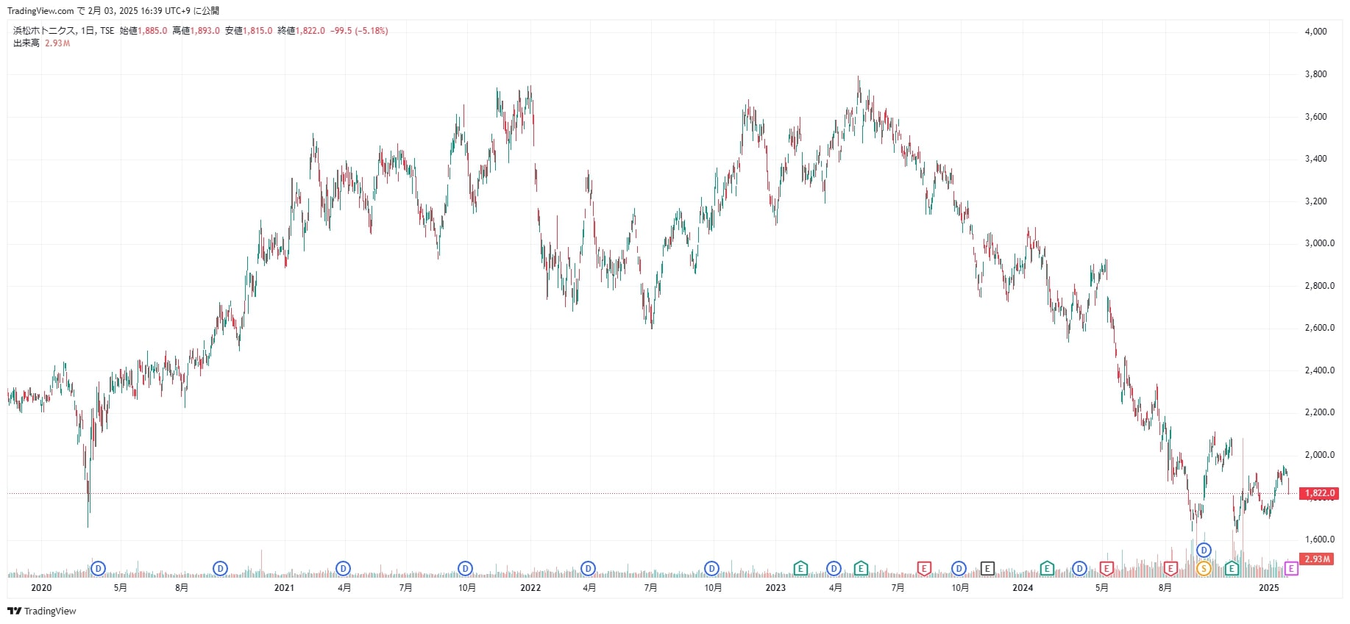
Task: Select the red earnings E marker beside 8月 2024
Action: coord(1170,568)
